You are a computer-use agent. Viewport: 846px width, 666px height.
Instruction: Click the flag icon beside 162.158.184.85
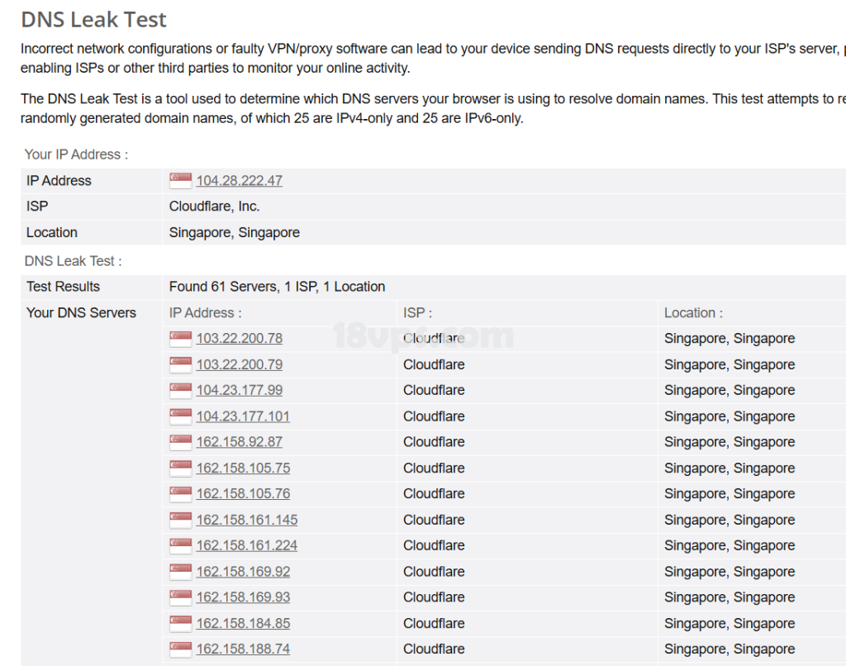(x=180, y=623)
